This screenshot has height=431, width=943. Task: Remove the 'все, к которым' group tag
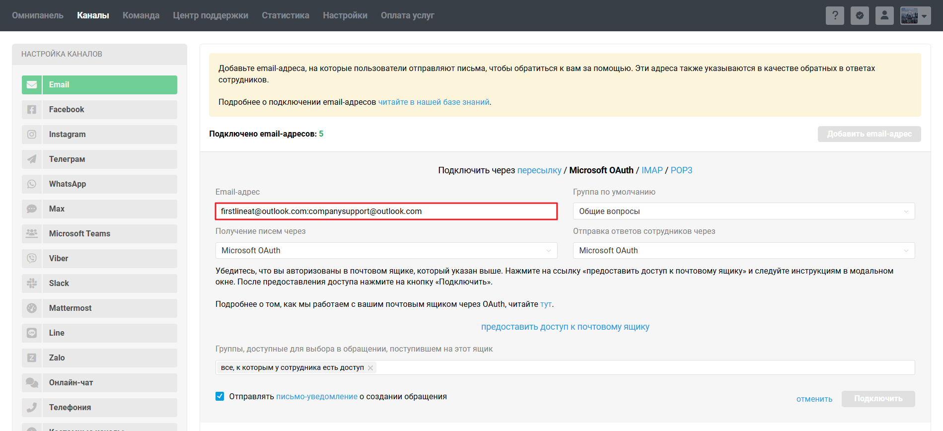[x=370, y=368]
